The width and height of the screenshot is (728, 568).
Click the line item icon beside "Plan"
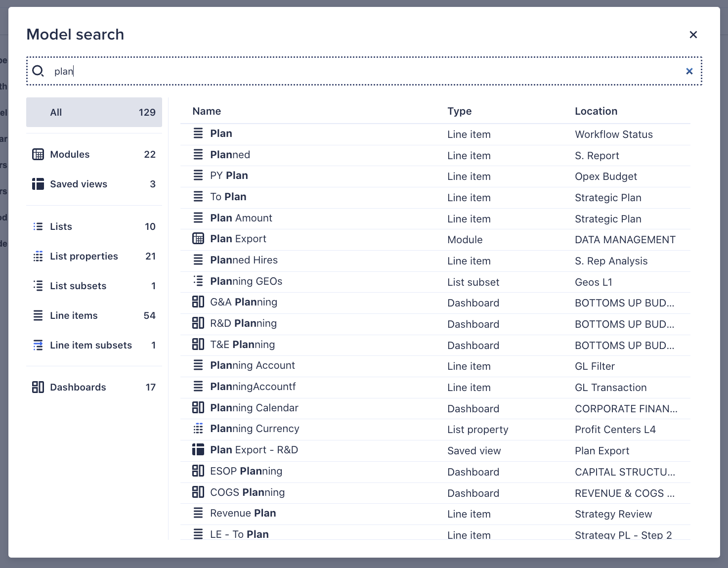[198, 132]
